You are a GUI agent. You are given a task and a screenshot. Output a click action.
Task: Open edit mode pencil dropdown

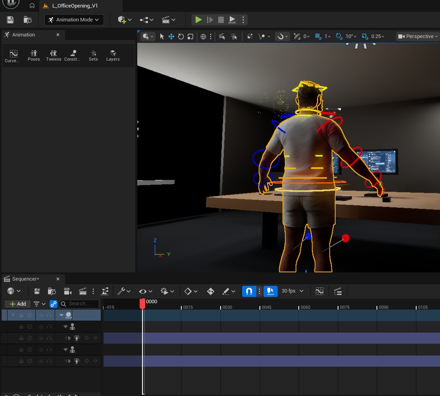(229, 291)
